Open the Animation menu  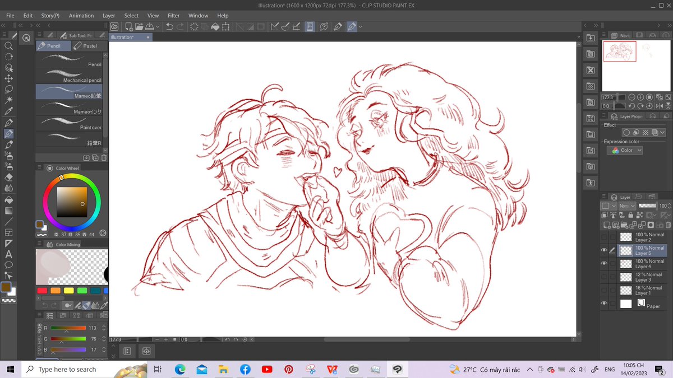81,16
